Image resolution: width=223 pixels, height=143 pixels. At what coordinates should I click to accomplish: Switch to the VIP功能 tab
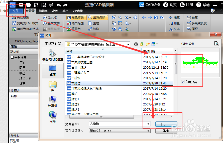[x=77, y=11]
